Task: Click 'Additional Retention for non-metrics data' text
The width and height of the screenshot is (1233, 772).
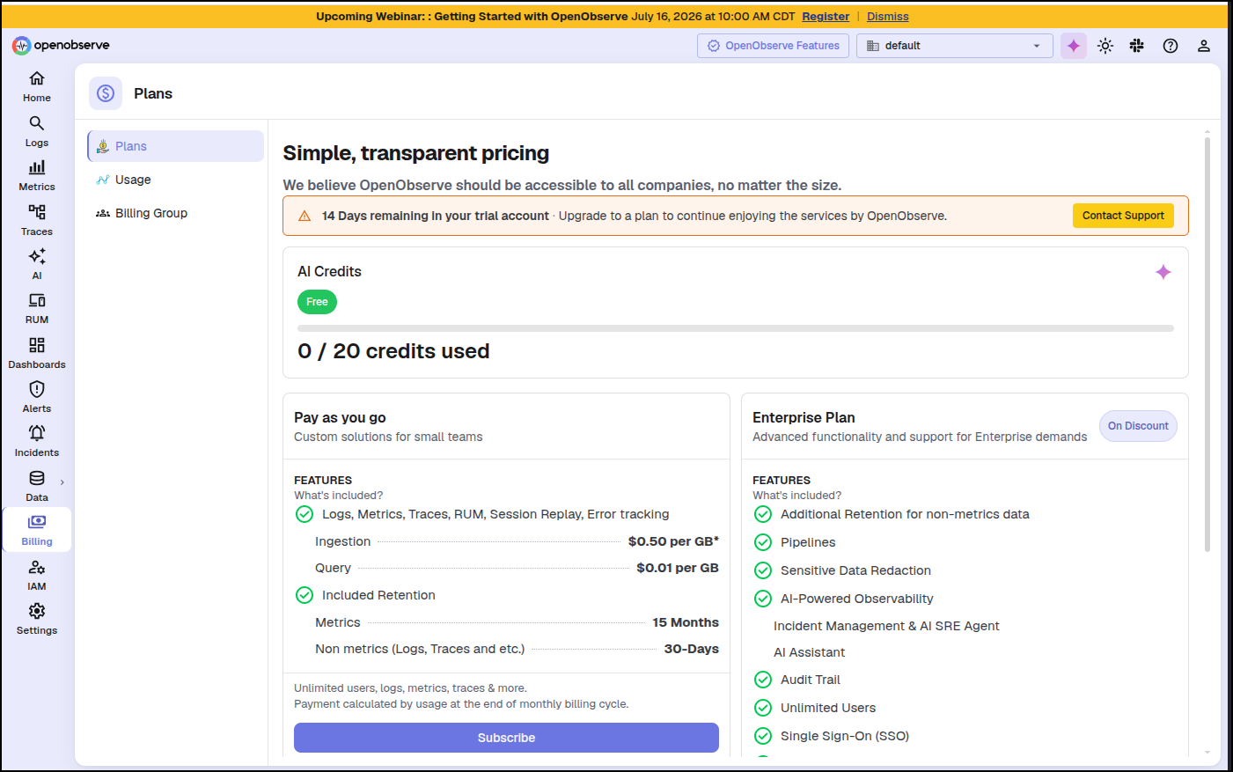Action: point(905,514)
